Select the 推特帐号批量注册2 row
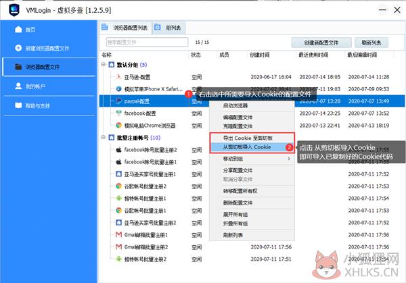 pyautogui.click(x=252, y=259)
